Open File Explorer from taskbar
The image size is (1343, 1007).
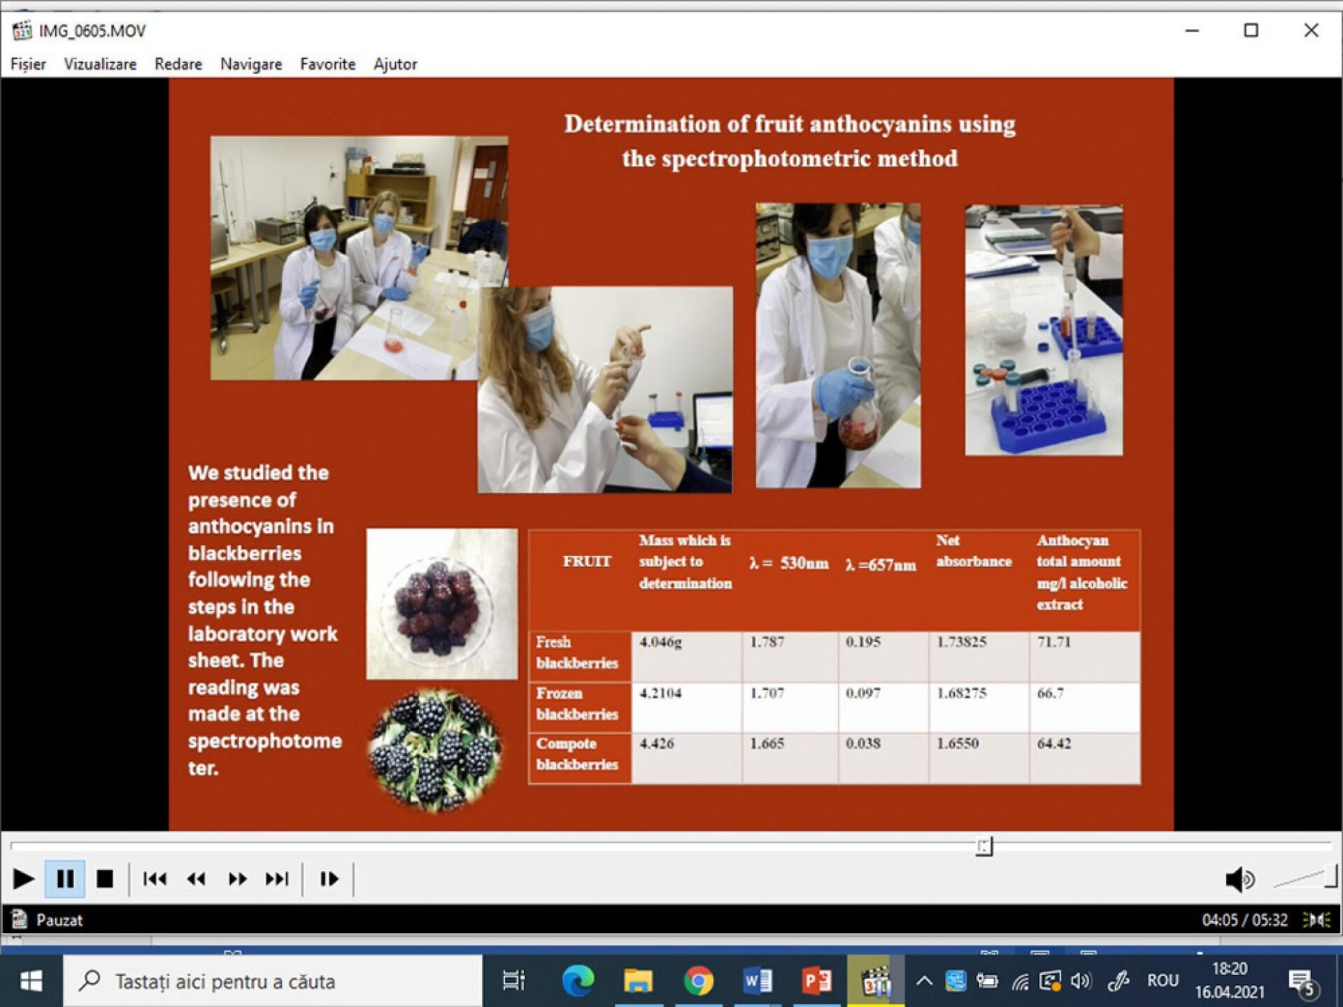click(638, 981)
